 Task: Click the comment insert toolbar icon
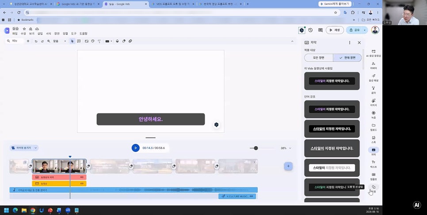[79, 41]
